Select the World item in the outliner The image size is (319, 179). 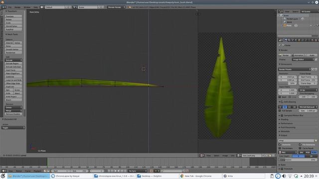point(289,22)
